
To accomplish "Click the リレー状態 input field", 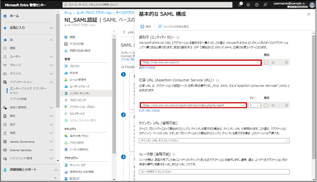I will click(x=214, y=172).
